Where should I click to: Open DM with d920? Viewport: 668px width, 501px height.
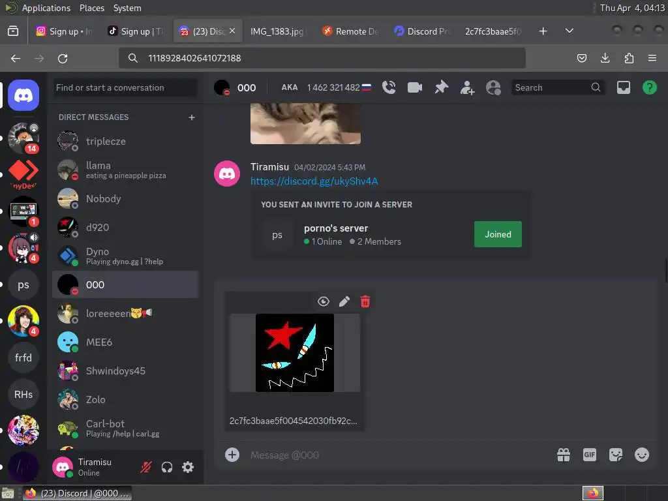click(125, 228)
